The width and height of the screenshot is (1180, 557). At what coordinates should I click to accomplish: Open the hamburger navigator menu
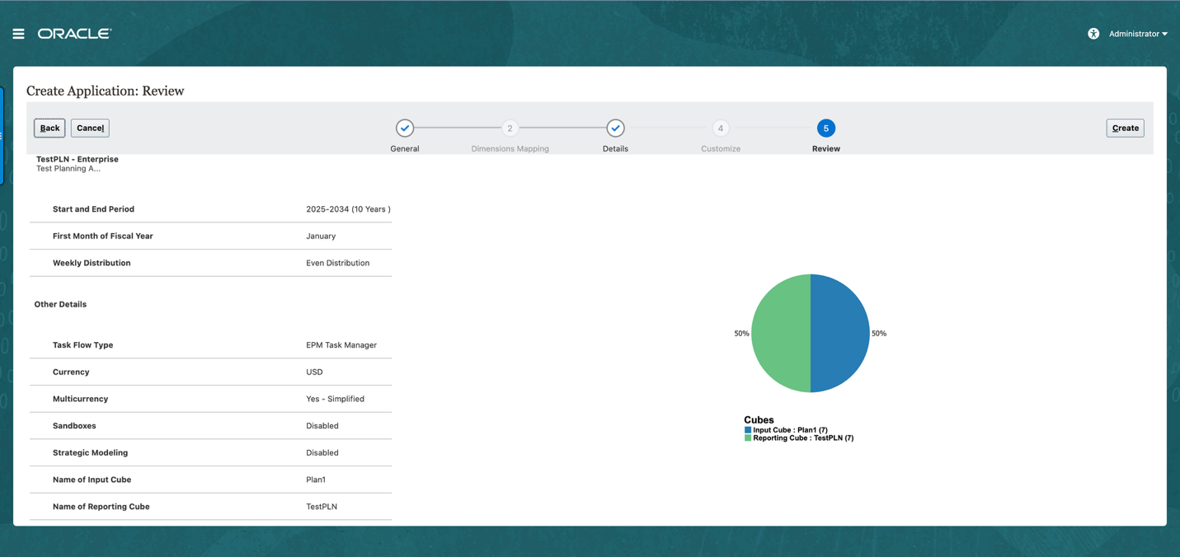pyautogui.click(x=18, y=34)
